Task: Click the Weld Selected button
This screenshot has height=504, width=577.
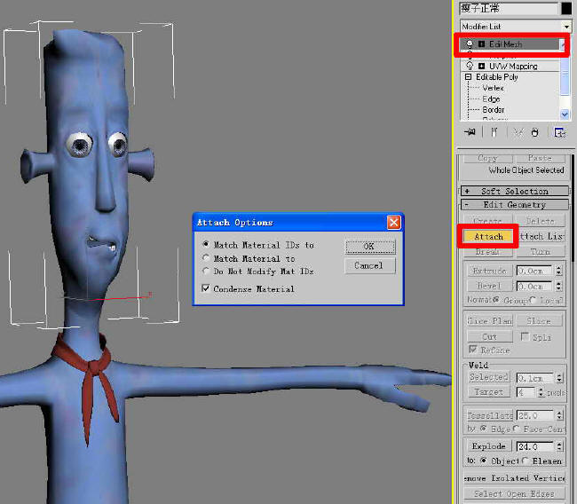Action: click(x=489, y=377)
